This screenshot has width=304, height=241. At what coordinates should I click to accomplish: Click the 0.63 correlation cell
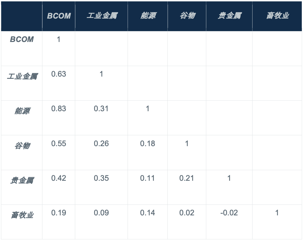(58, 74)
